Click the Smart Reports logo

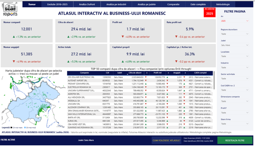pyautogui.click(x=10, y=9)
